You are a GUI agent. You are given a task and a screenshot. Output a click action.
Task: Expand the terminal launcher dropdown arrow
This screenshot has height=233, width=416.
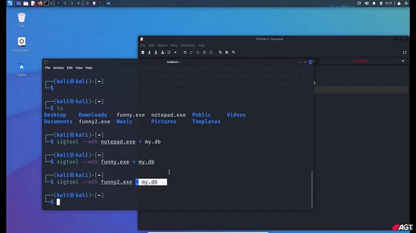(x=51, y=3)
